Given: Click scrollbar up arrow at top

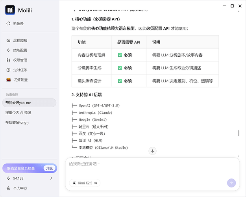Looking at the screenshot, I should [x=239, y=11].
